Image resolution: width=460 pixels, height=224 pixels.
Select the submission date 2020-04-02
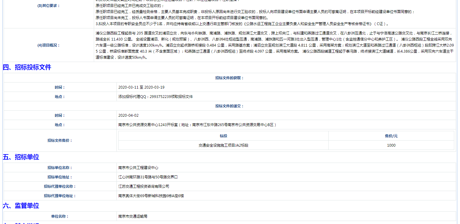(x=128, y=115)
